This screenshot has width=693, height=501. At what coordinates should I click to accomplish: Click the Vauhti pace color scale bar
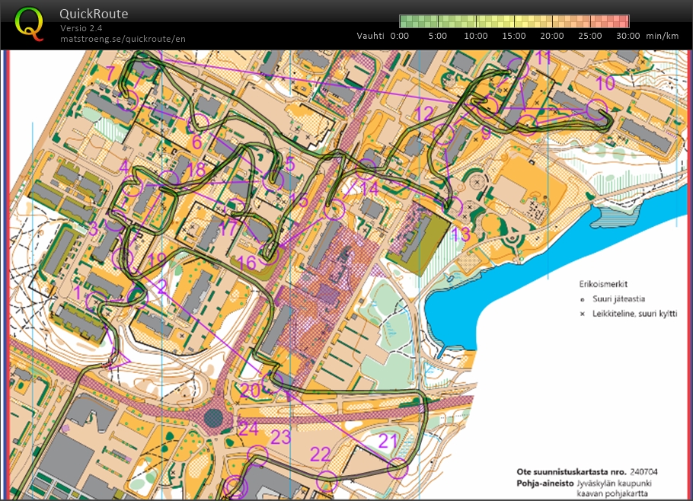click(515, 21)
